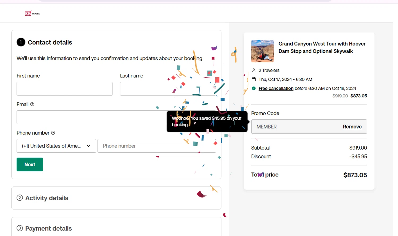Expand the Payment details section

49,229
